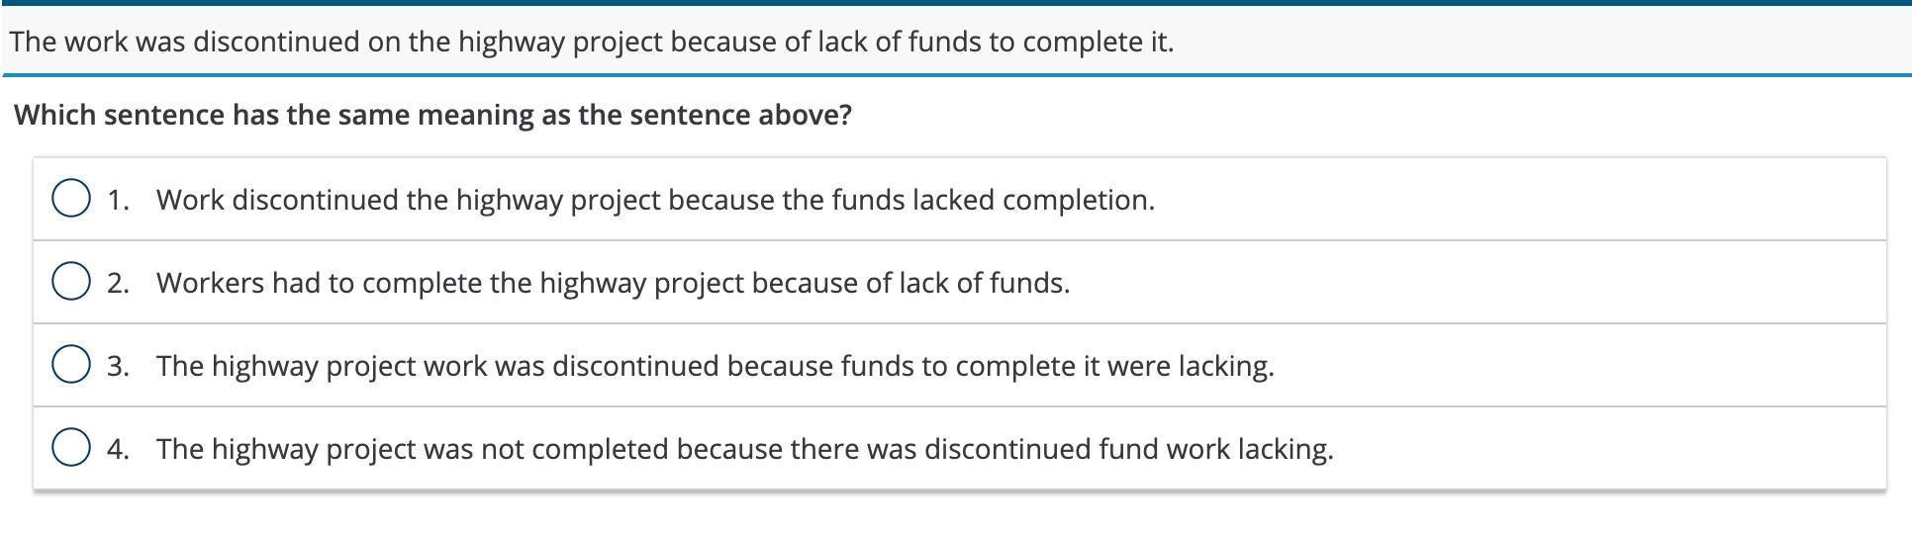Click the blue divider line under the passage
Screen dimensions: 1912x536
coord(956,74)
